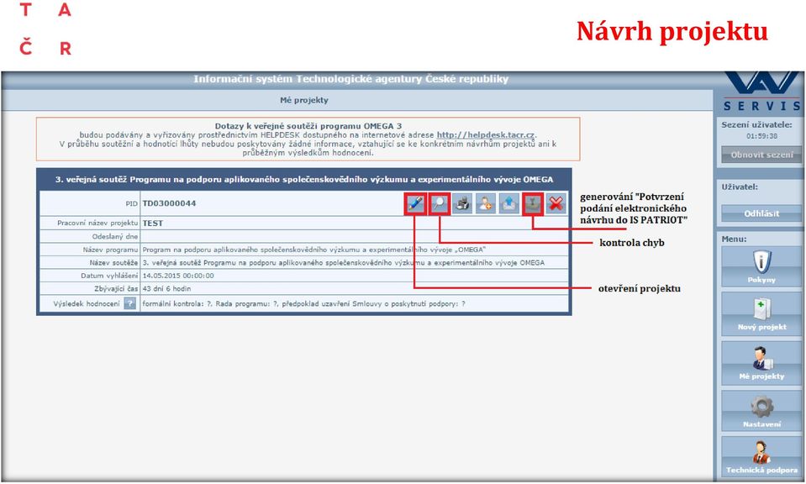This screenshot has width=806, height=484.
Task: Open the project with the pencil icon
Action: 415,204
